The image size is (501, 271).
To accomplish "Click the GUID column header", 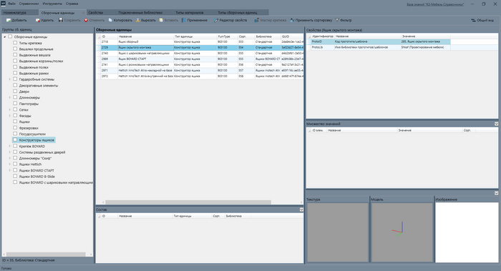I will [x=292, y=36].
